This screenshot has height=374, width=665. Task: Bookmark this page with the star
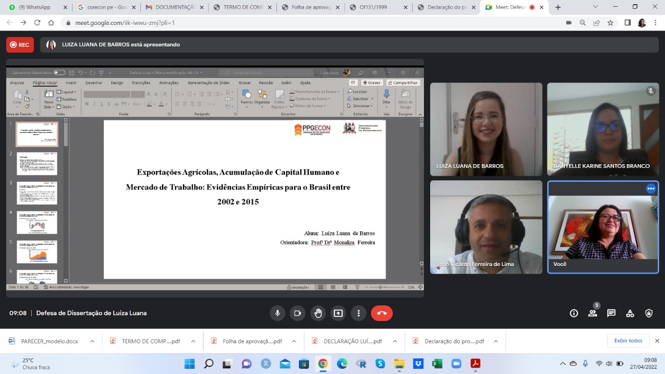pyautogui.click(x=610, y=23)
